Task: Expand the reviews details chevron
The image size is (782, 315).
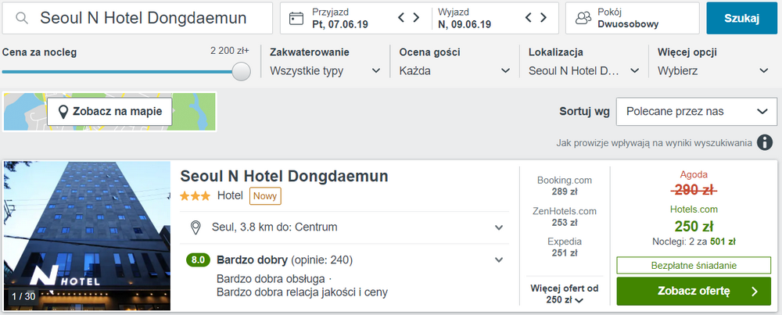Action: 499,260
